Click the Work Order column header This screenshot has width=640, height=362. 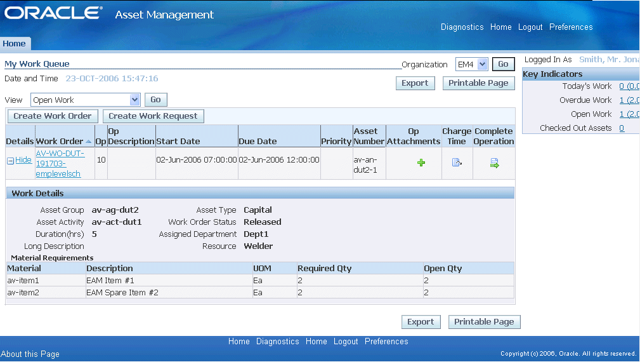(60, 142)
